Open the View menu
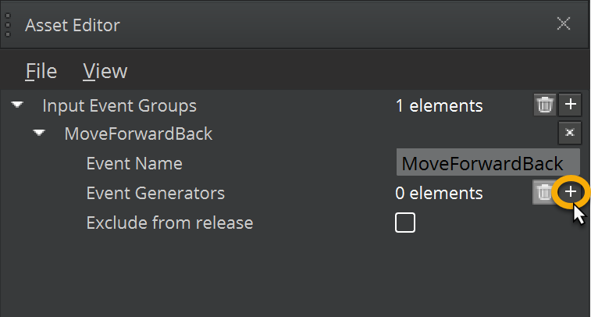 tap(105, 71)
